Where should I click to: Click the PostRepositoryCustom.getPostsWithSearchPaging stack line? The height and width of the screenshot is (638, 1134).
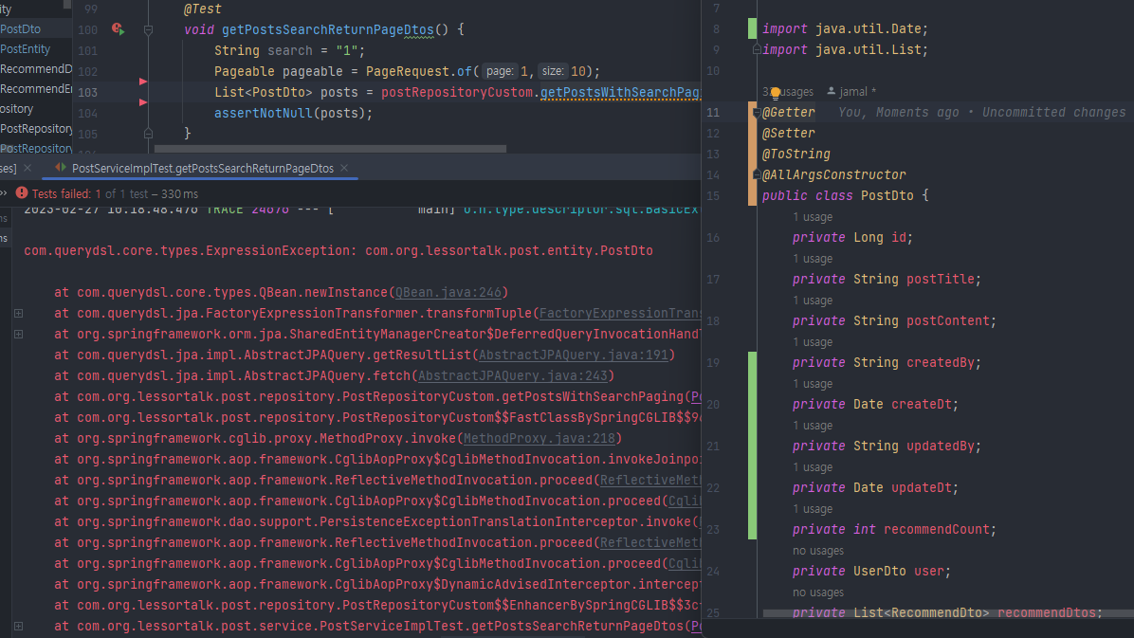(376, 396)
